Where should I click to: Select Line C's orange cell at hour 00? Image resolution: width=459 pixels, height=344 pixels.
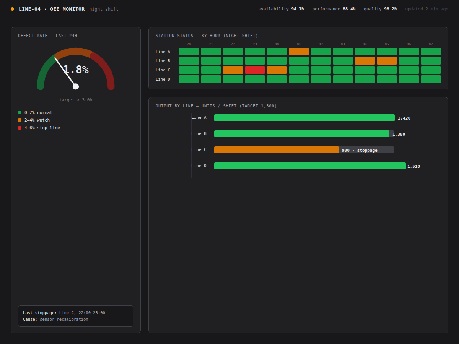277,70
